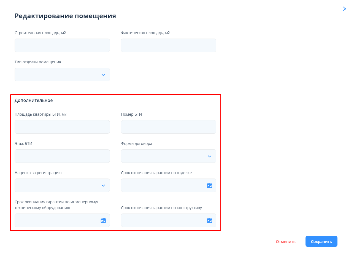346x254 pixels.
Task: Focus the Этаж БТИ input field
Action: pos(62,156)
